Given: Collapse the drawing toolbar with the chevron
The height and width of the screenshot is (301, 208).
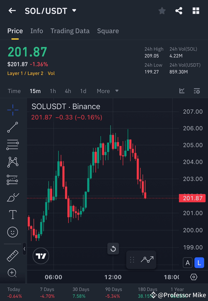Looking at the screenshot, I should pyautogui.click(x=24, y=249).
